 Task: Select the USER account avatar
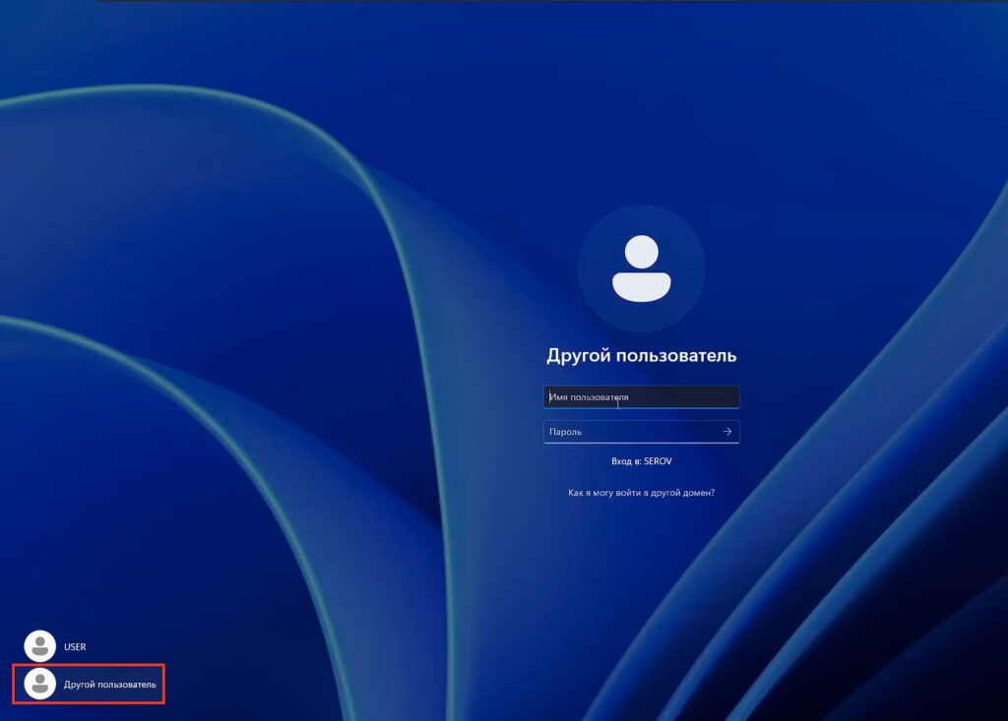39,646
